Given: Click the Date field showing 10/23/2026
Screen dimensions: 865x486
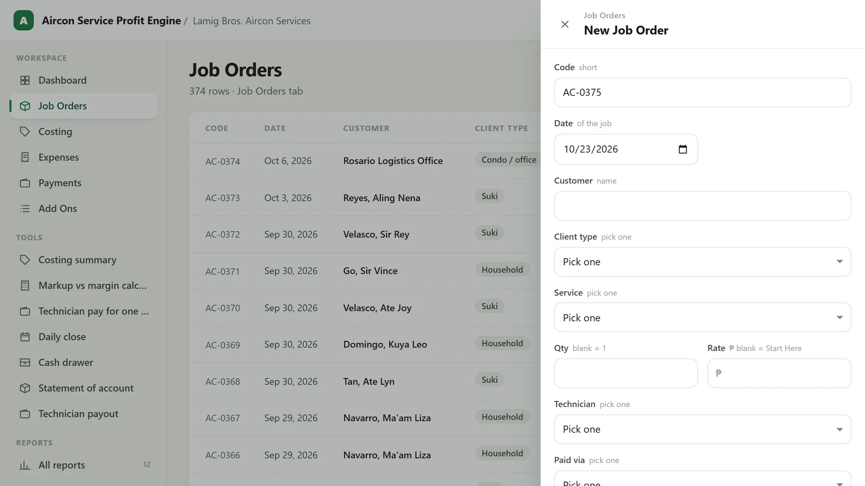Looking at the screenshot, I should pos(626,149).
